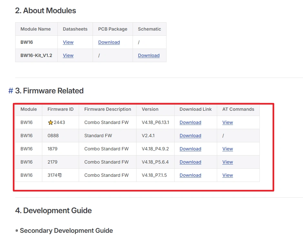Download firmware 2179 version V4.18_P5.6.4
Image resolution: width=303 pixels, height=236 pixels.
click(x=190, y=162)
